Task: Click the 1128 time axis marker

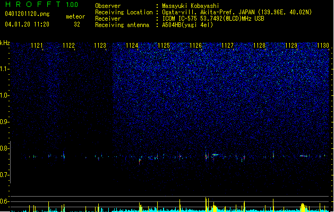Action: (260, 46)
